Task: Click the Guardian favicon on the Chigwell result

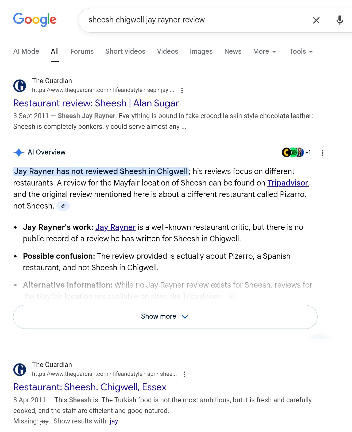Action: coord(20,369)
